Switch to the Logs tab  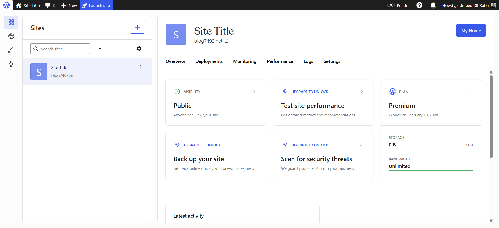(308, 61)
